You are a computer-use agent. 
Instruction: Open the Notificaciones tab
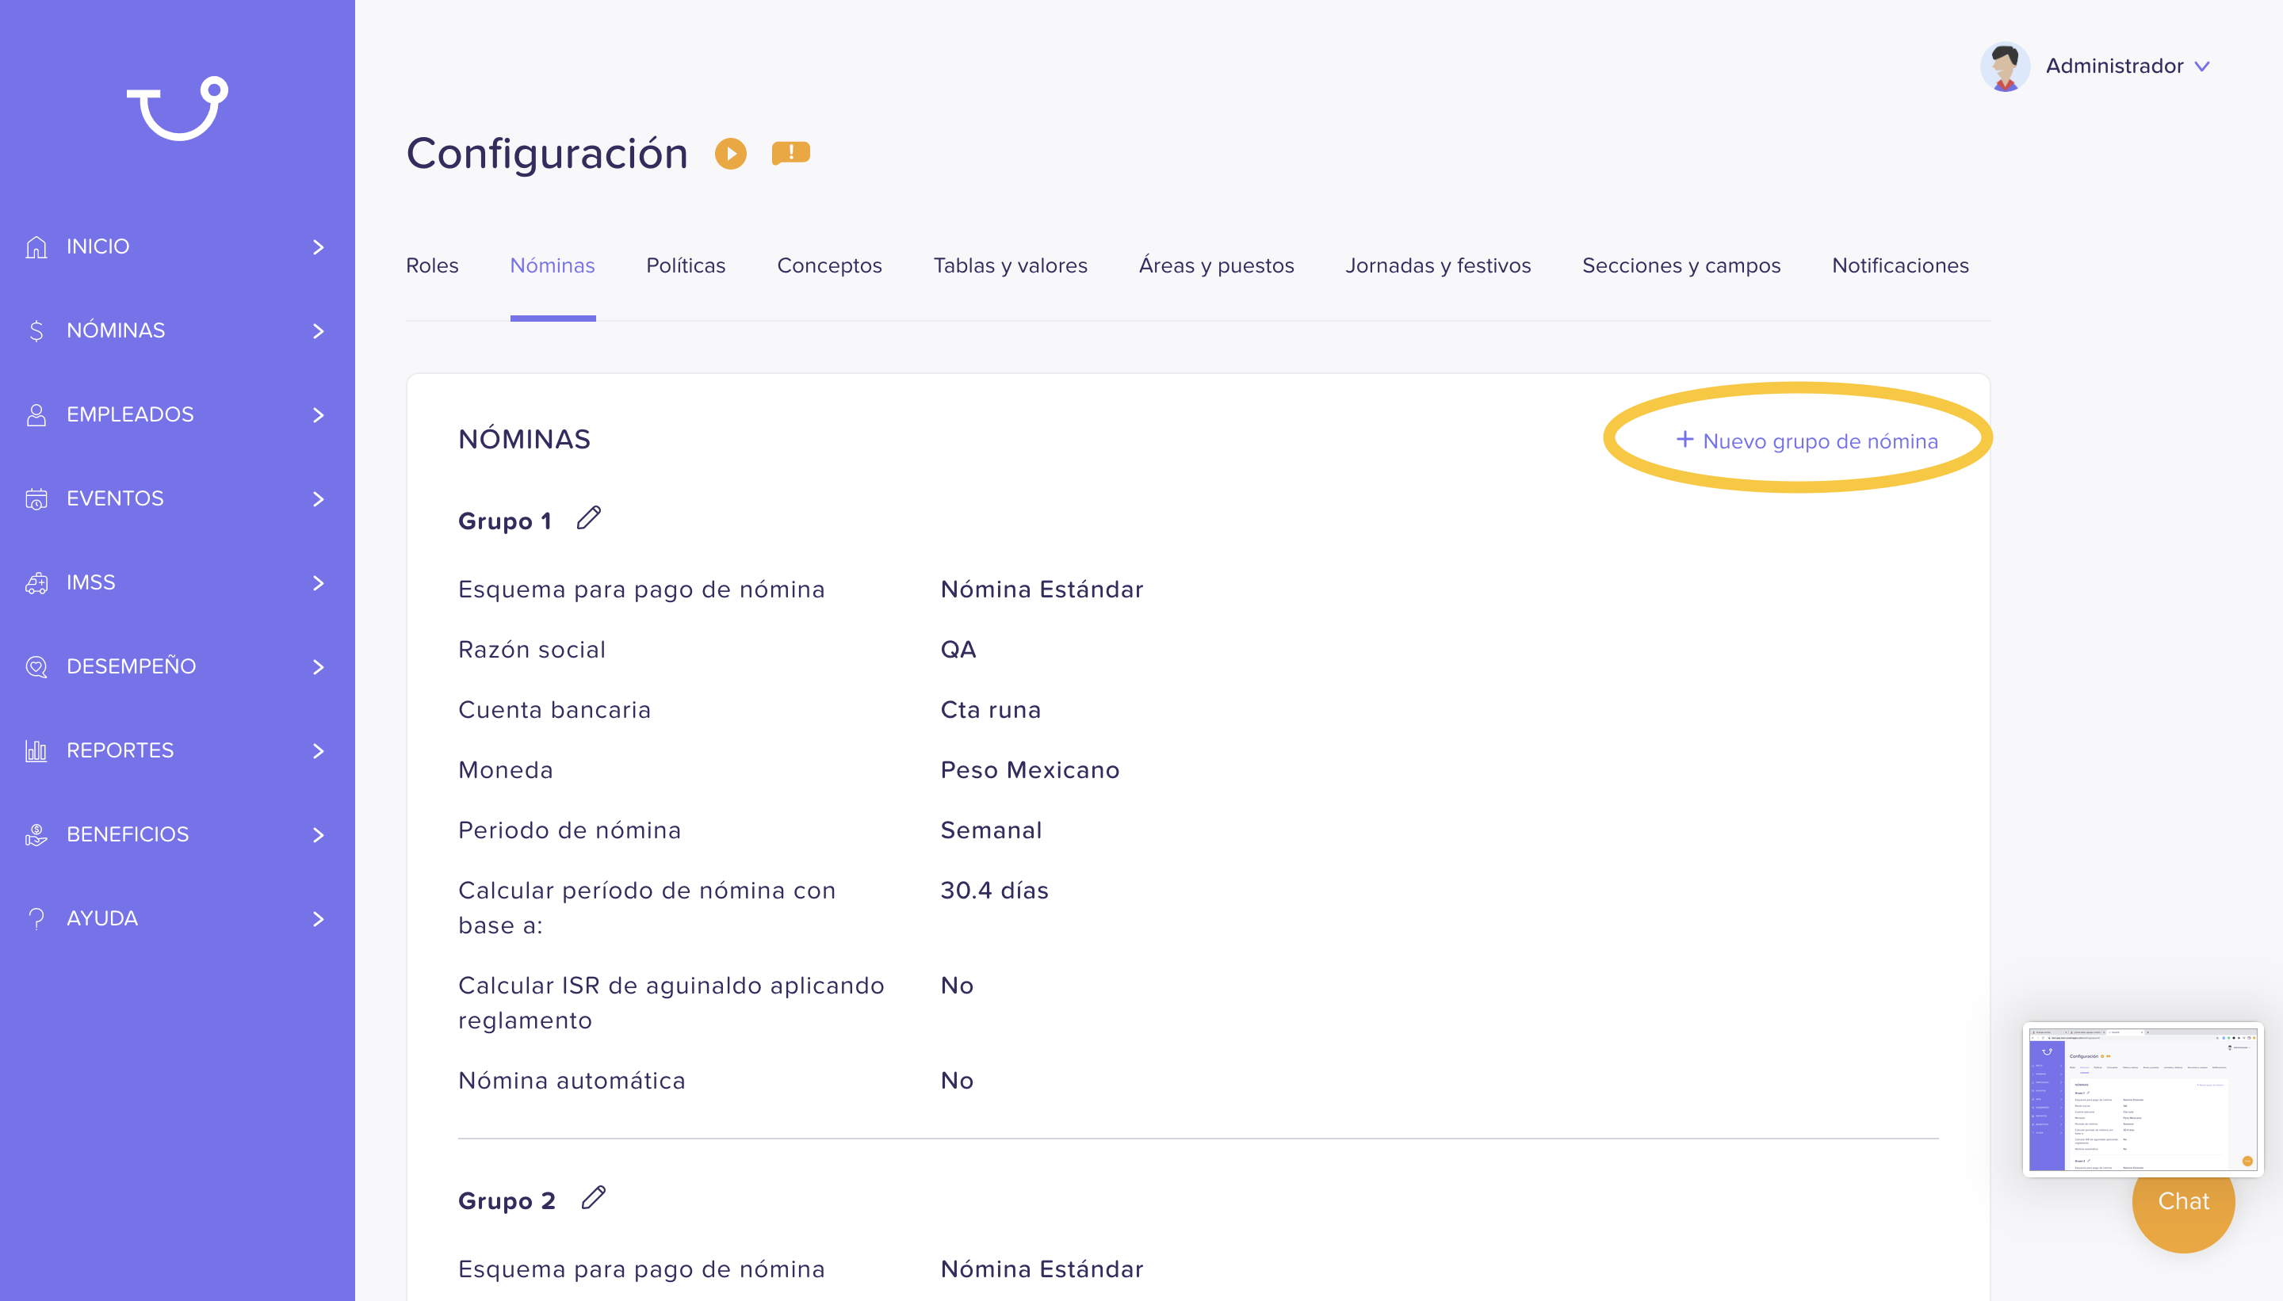point(1900,265)
